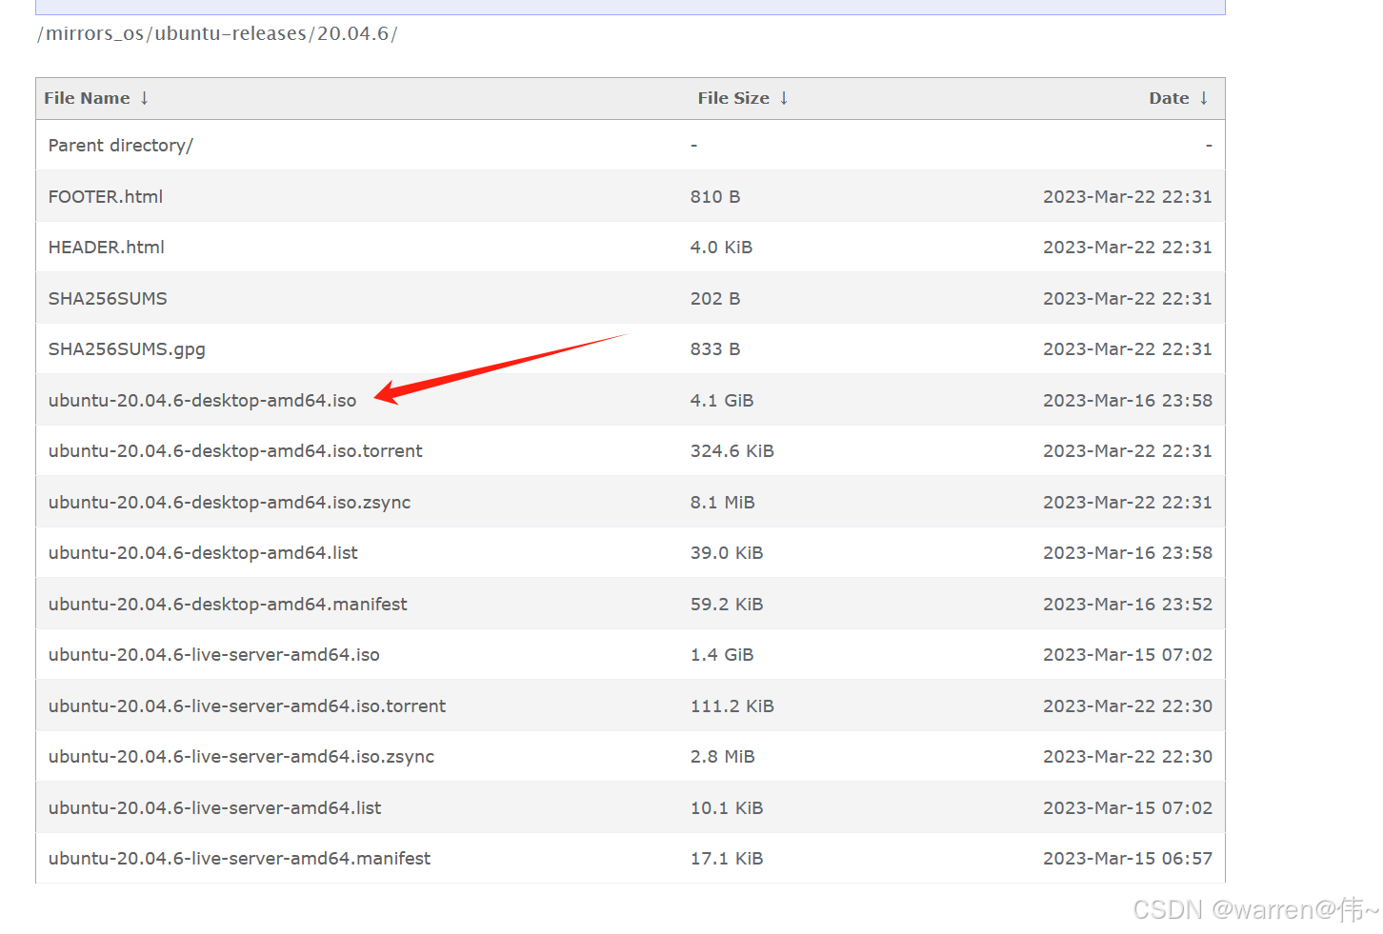Open the SHA256SUMS.gpg signature file
The width and height of the screenshot is (1383, 934).
(127, 349)
